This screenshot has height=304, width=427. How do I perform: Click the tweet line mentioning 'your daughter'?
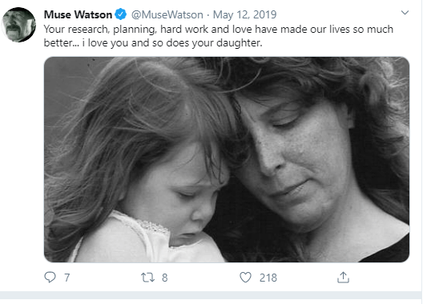[x=153, y=43]
